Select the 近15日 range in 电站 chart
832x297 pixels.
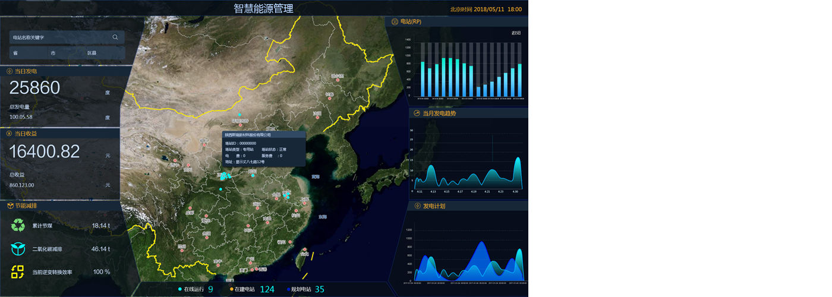pyautogui.click(x=516, y=33)
